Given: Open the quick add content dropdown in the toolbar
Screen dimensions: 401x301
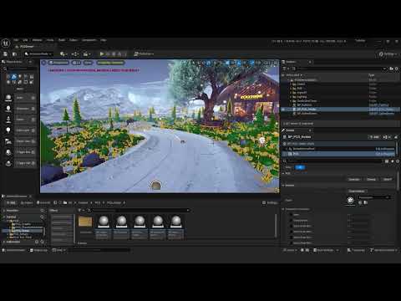Looking at the screenshot, I should (63, 54).
